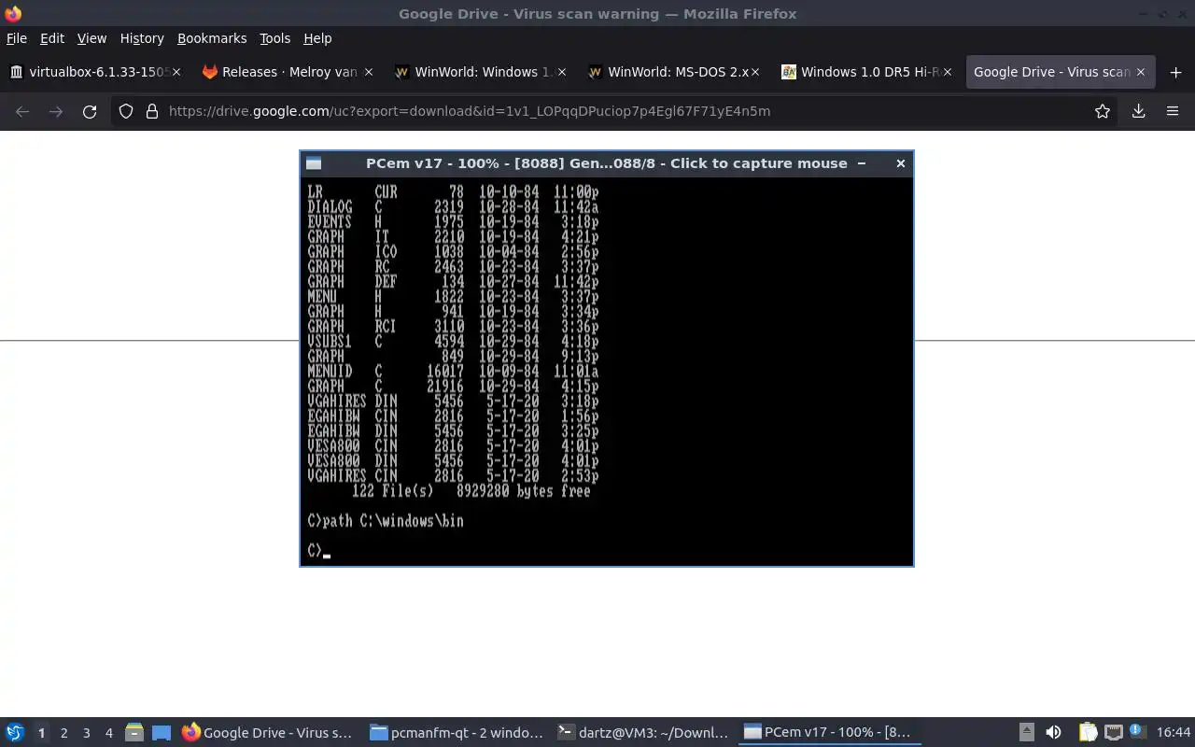Click the 'path C:\windows\bin' command line
1195x747 pixels.
pyautogui.click(x=386, y=521)
